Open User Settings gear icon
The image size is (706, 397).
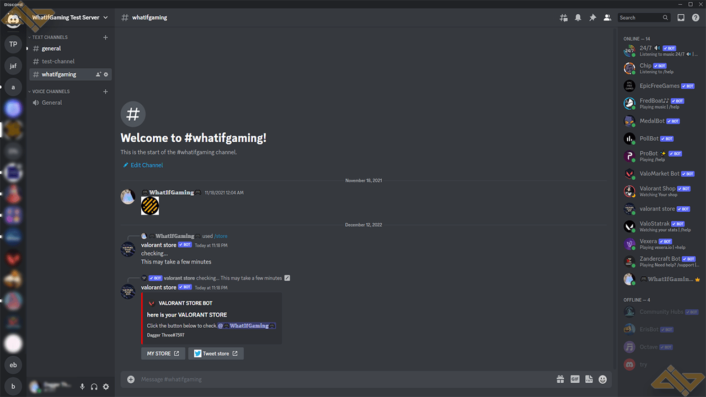pos(106,387)
